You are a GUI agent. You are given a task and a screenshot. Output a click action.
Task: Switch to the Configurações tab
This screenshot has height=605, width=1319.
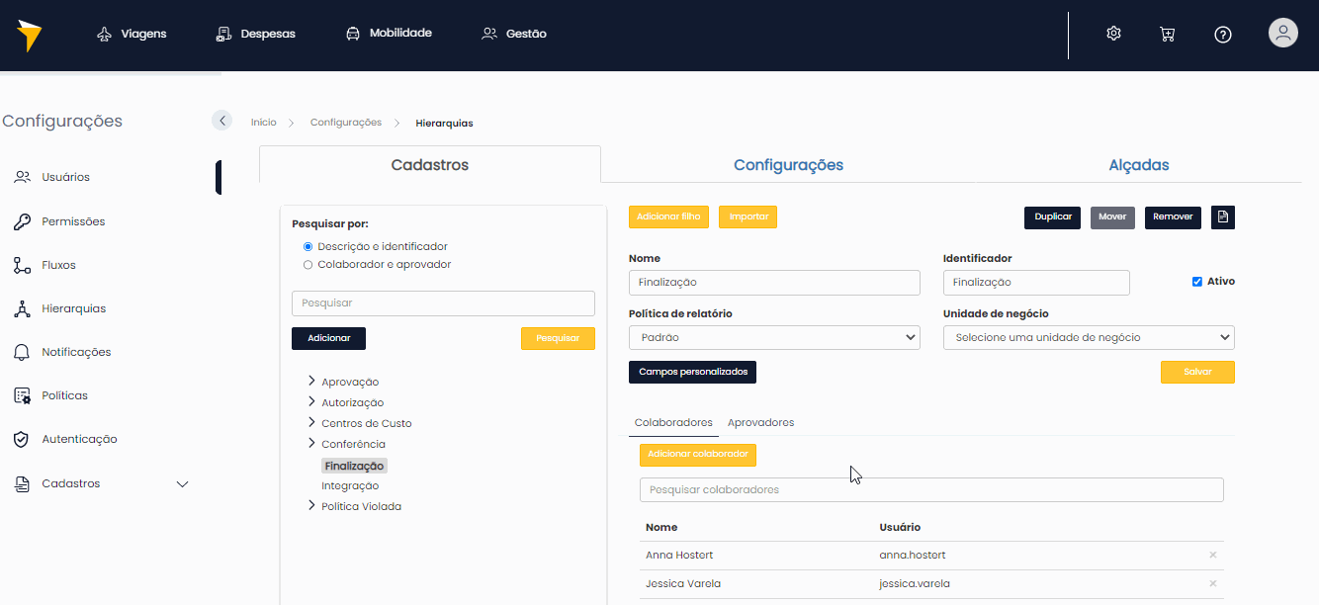coord(788,165)
